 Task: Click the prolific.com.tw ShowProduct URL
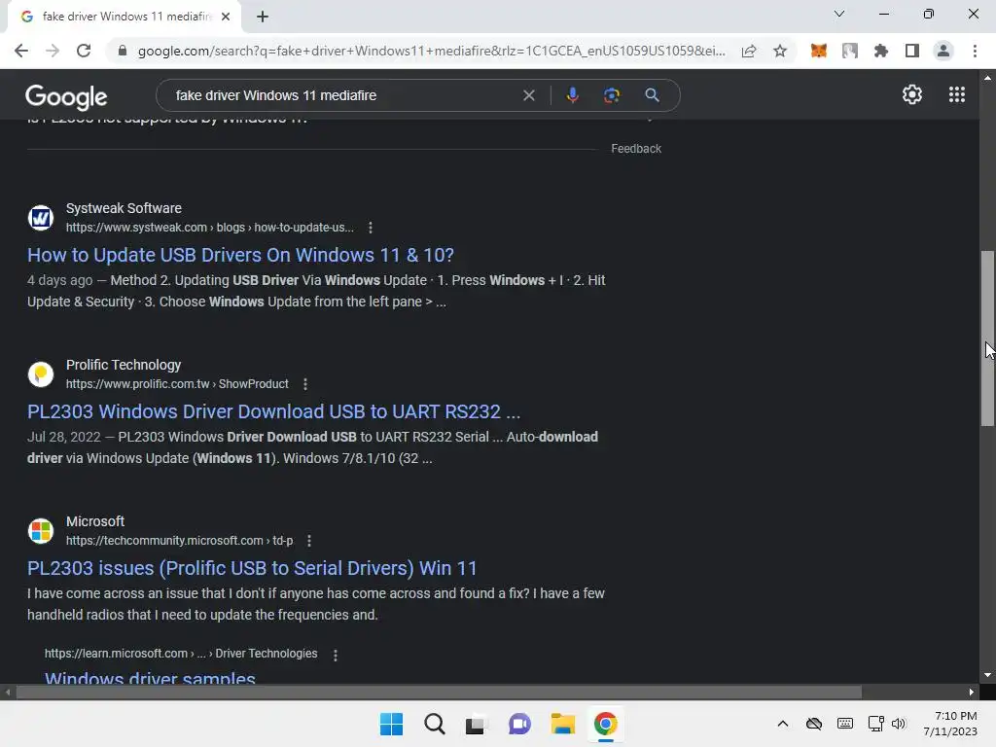click(177, 384)
